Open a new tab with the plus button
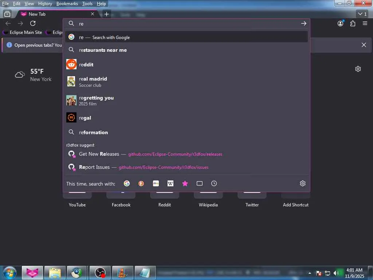 tap(107, 14)
